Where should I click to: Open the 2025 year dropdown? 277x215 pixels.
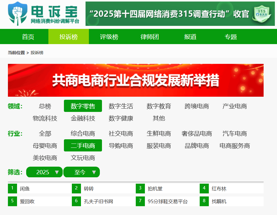click(x=44, y=172)
